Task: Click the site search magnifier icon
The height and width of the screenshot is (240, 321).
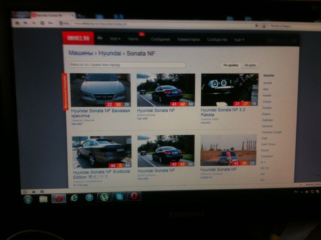Action: (294, 40)
